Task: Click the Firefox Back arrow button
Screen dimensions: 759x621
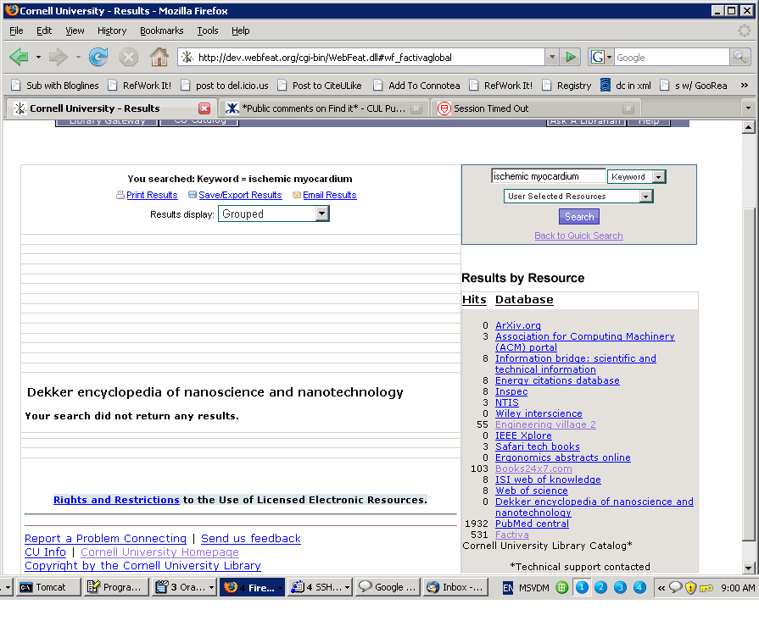Action: tap(19, 57)
